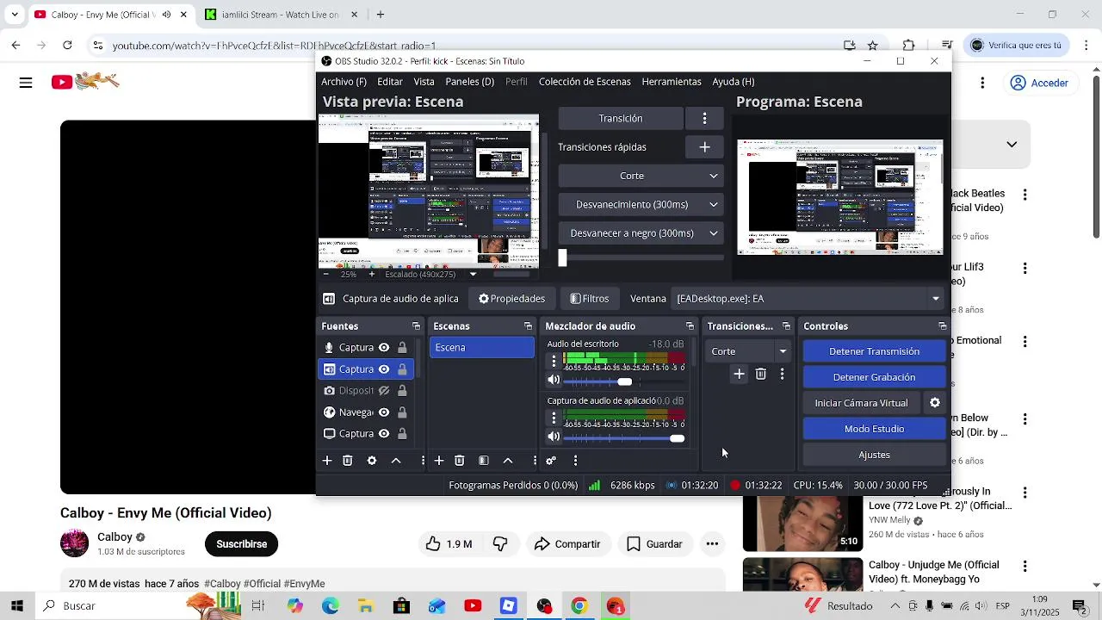Click Iniciar Cámara Virtual button
Viewport: 1102px width, 620px height.
pos(861,403)
